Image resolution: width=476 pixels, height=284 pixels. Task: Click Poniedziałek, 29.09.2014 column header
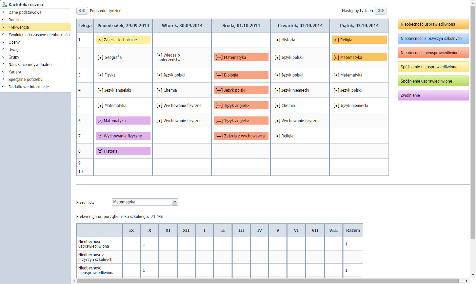pos(123,26)
